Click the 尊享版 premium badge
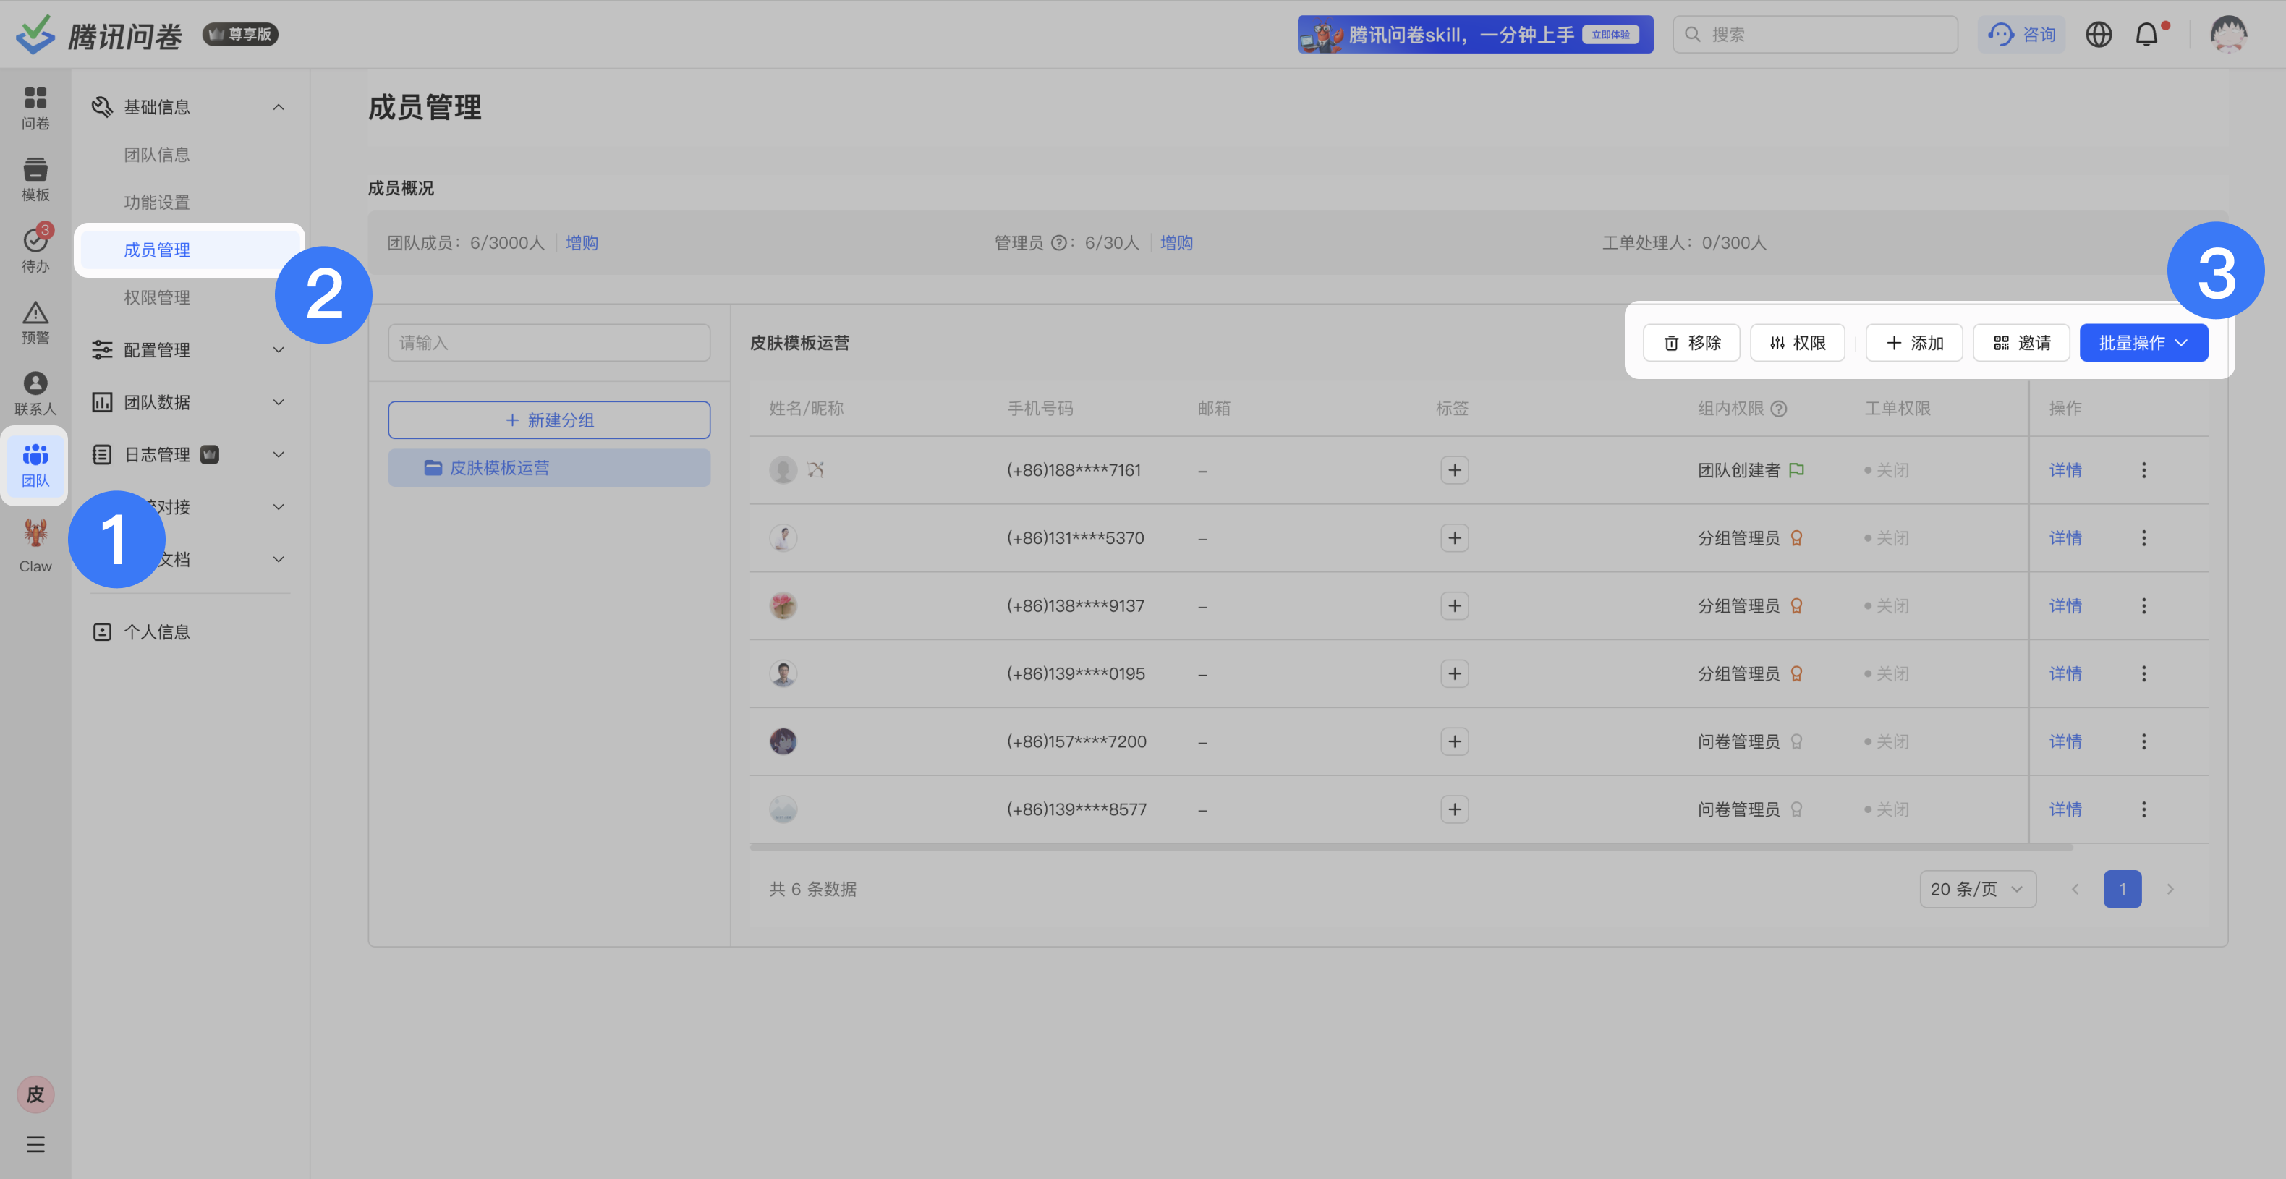The width and height of the screenshot is (2286, 1179). click(x=240, y=35)
